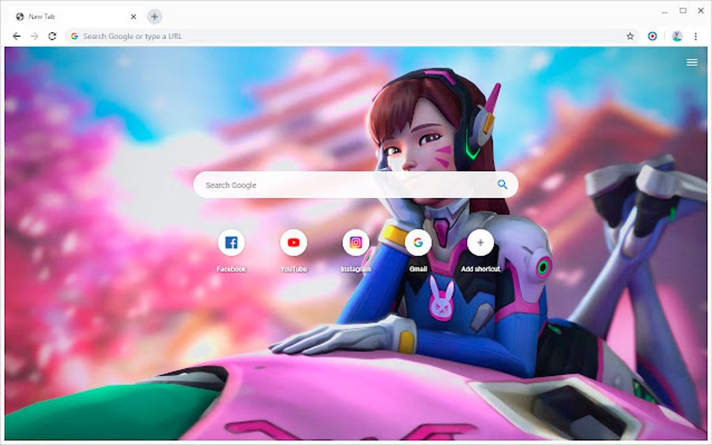Click the Add shortcut button
Screen dimensions: 712x445
[x=480, y=243]
